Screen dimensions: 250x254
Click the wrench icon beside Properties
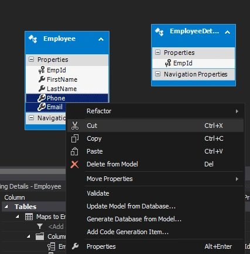click(x=75, y=246)
